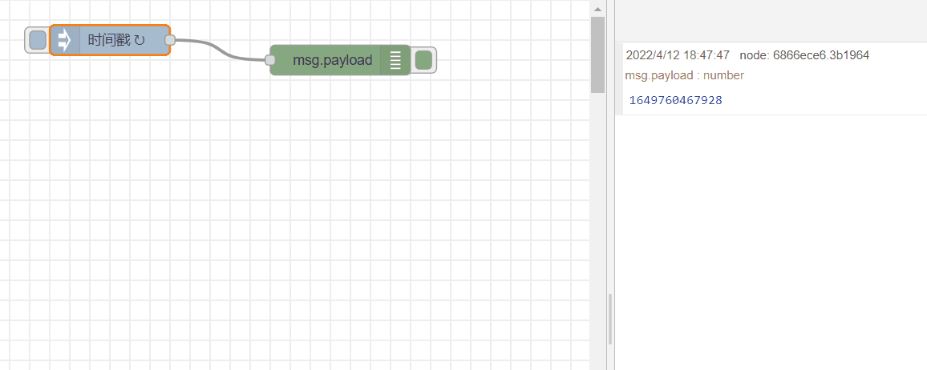Select the wire between the nodes
Screen dimensions: 927x370
[x=220, y=50]
